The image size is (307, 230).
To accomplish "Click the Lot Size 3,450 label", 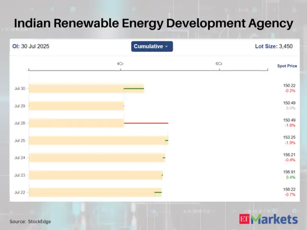I will point(273,46).
